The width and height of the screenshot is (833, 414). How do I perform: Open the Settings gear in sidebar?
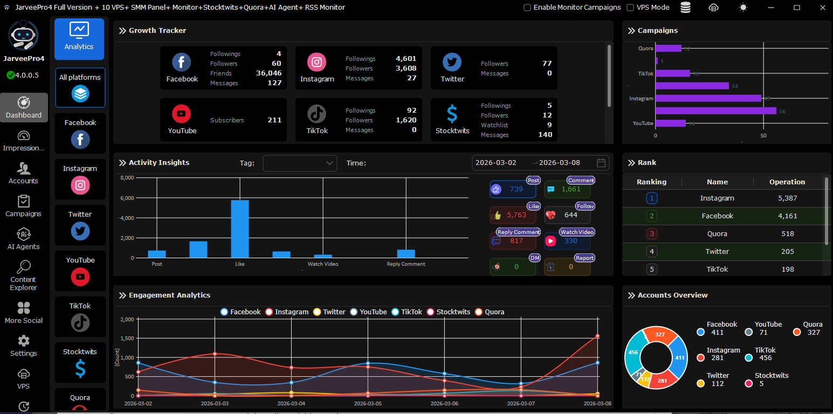tap(23, 346)
